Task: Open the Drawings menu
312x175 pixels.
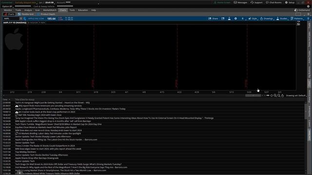Action: tap(267, 18)
